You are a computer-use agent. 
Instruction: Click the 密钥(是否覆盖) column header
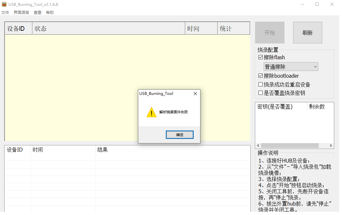pyautogui.click(x=281, y=107)
